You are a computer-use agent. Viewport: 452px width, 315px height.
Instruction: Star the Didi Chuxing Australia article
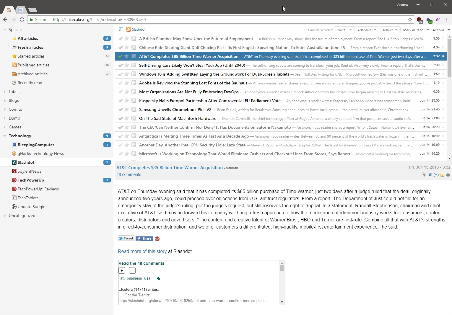click(x=127, y=48)
